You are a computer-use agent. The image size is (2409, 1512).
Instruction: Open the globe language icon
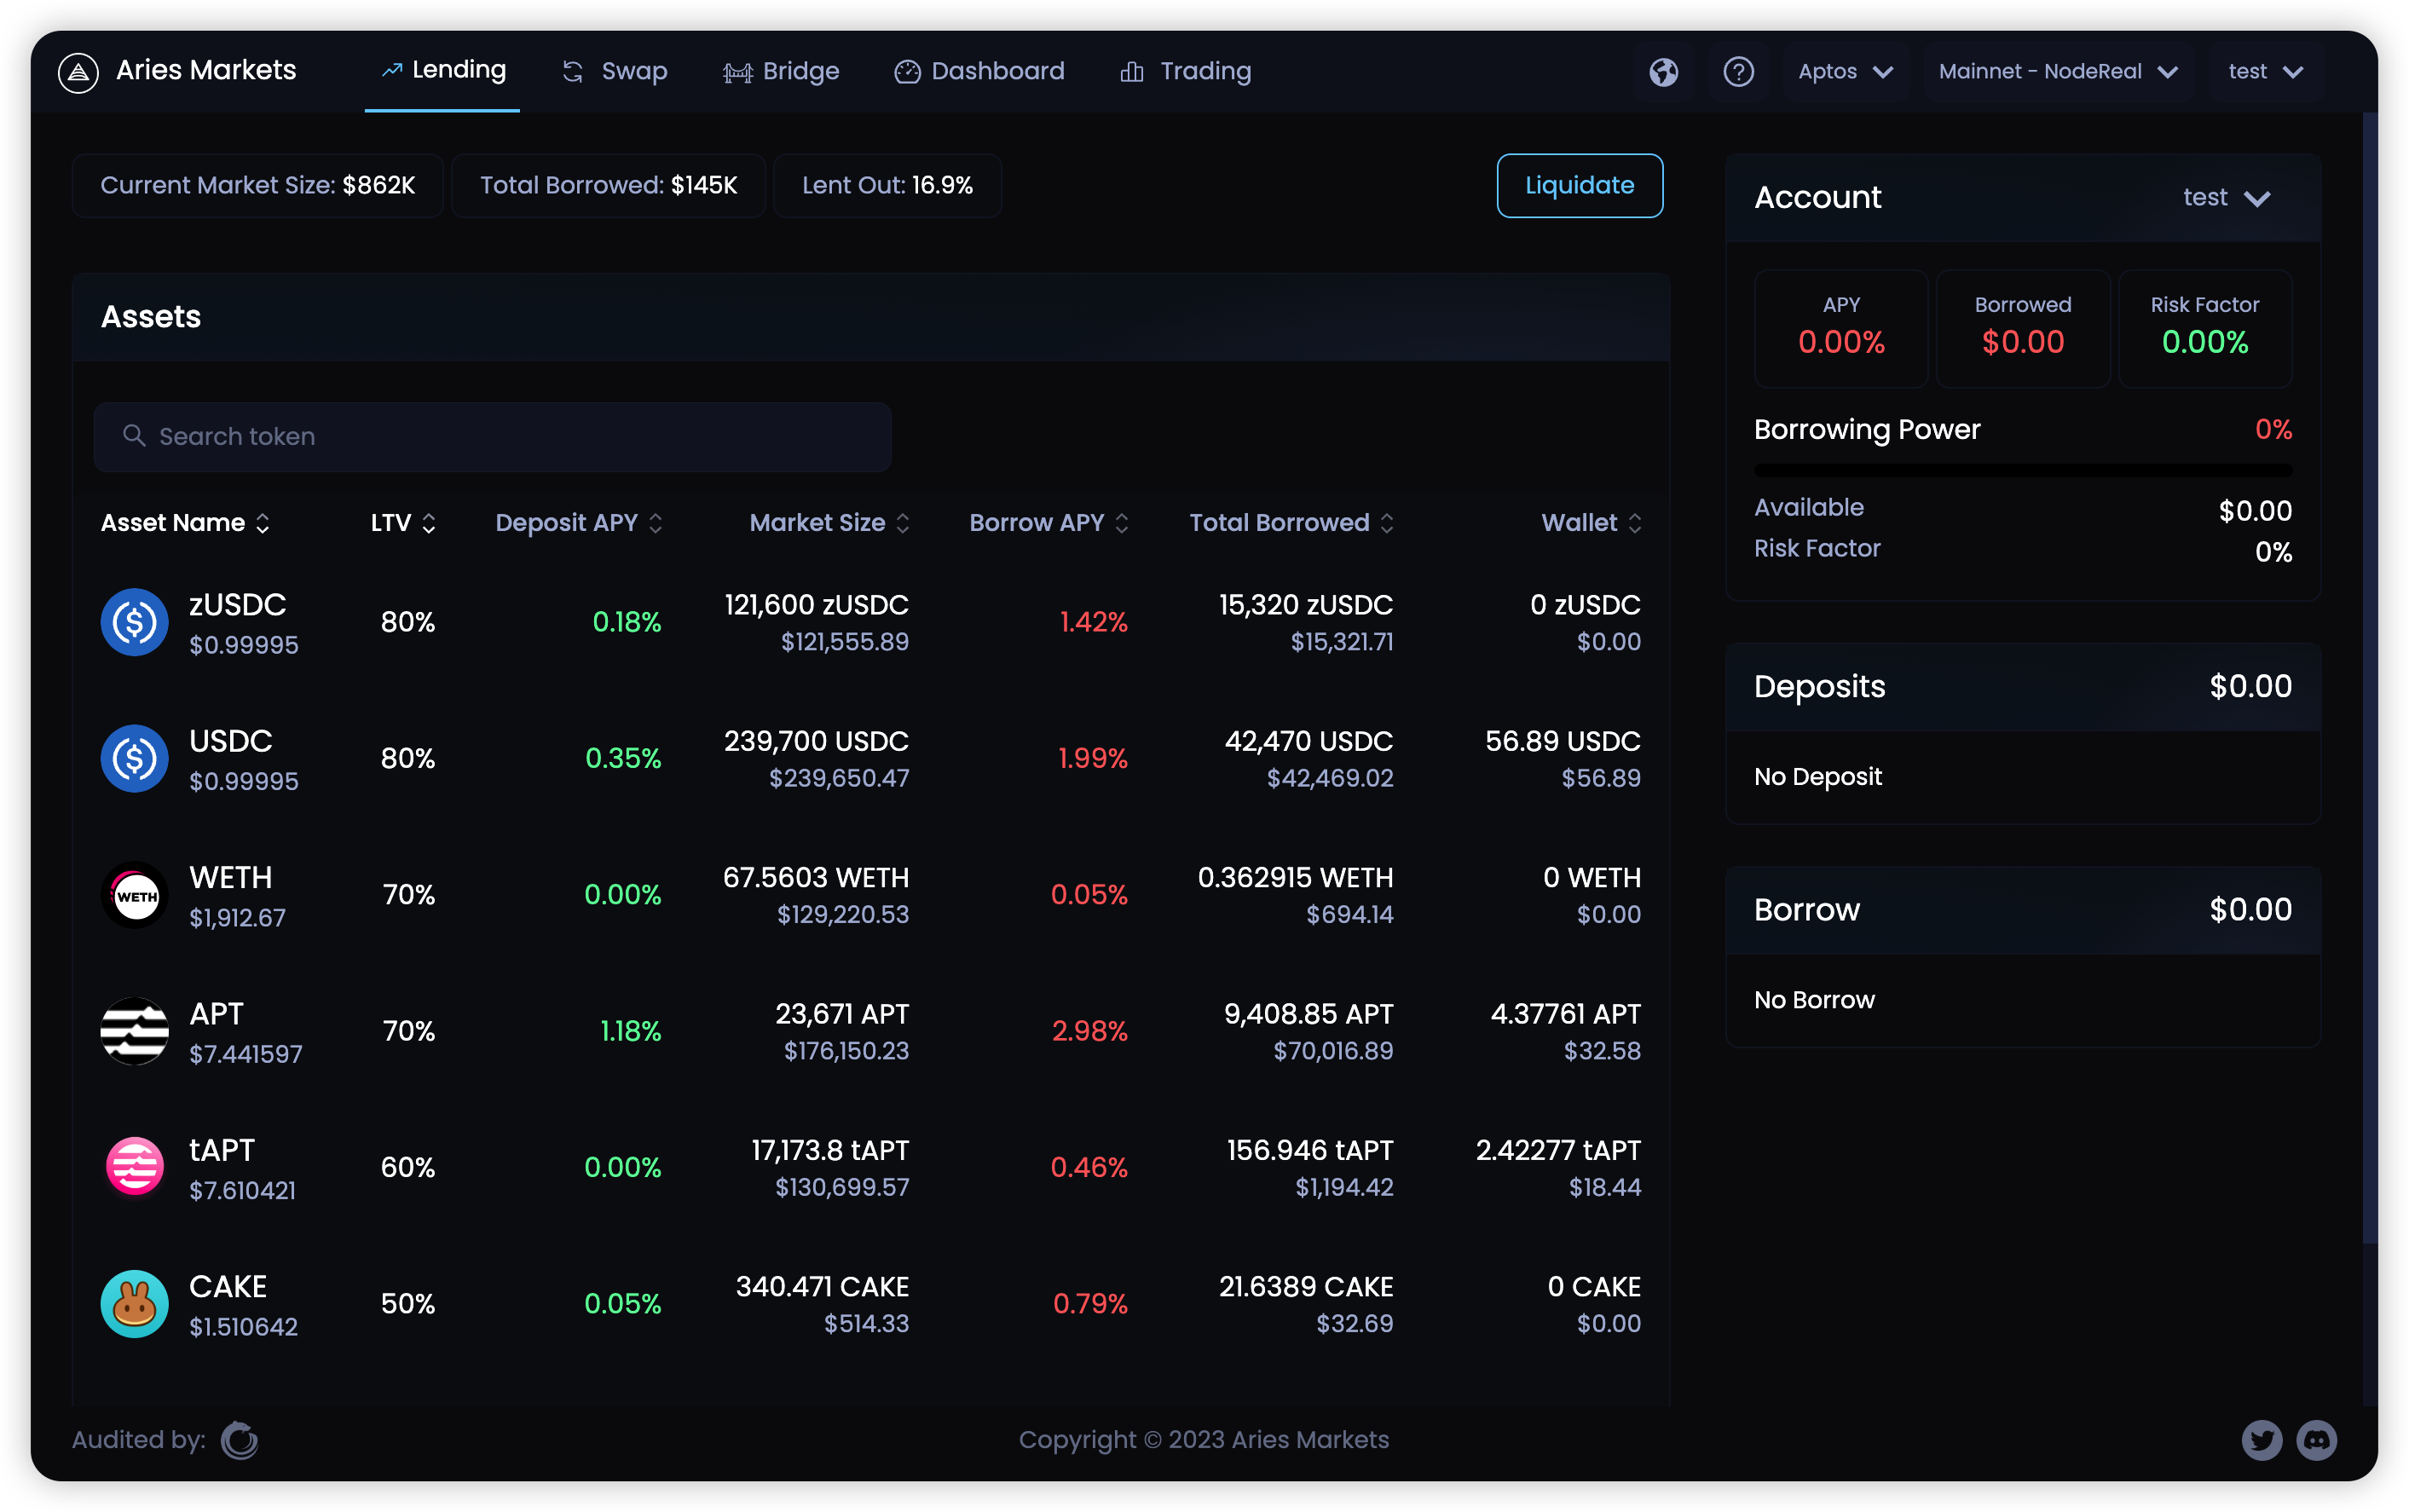(1663, 72)
